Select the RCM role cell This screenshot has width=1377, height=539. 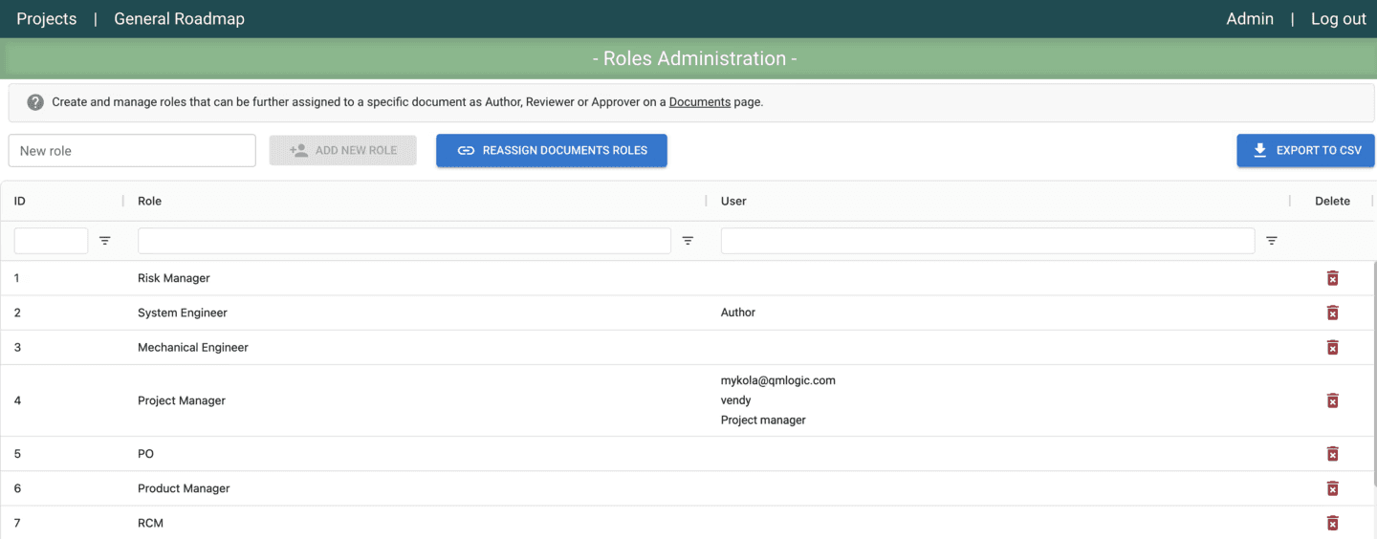coord(150,523)
